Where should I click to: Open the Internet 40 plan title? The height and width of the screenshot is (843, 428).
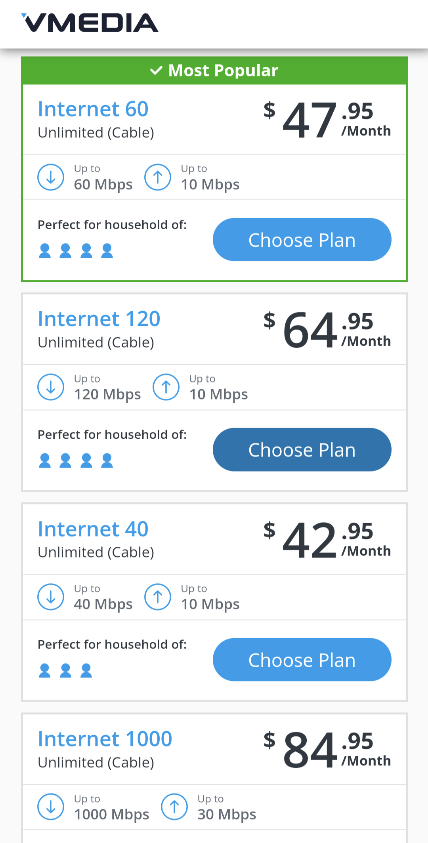pyautogui.click(x=93, y=529)
